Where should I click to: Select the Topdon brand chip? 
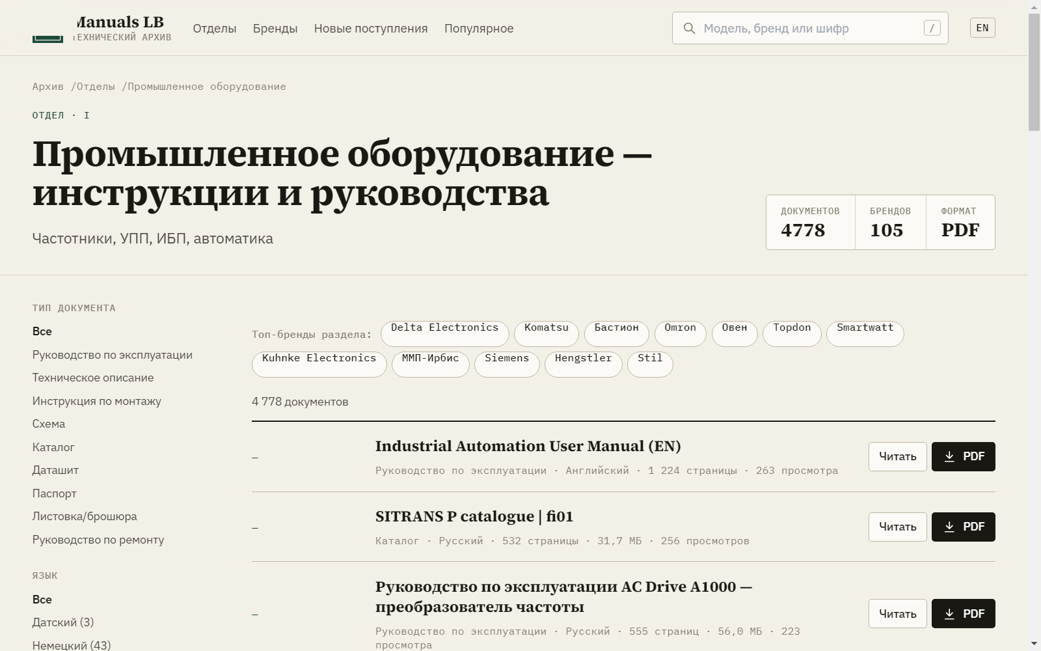pos(792,334)
